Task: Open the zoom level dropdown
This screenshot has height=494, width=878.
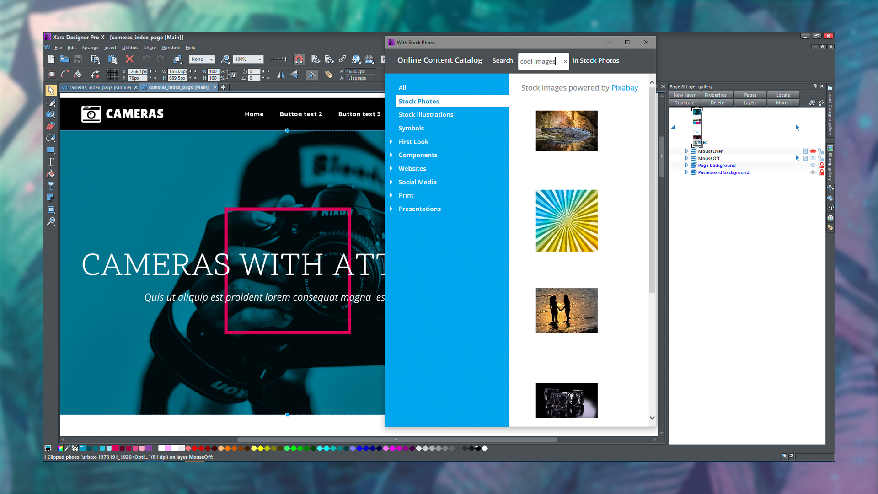Action: coord(259,59)
